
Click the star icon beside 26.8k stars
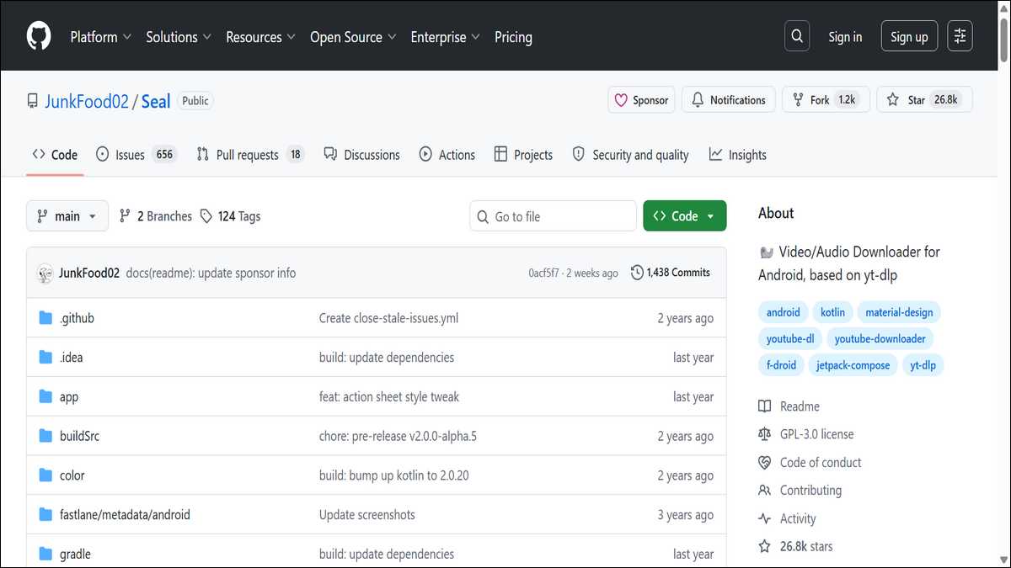click(764, 546)
